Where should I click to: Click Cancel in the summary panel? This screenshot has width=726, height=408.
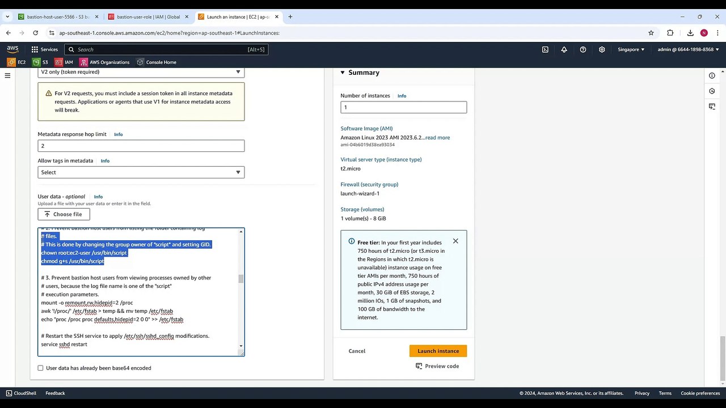pyautogui.click(x=357, y=351)
